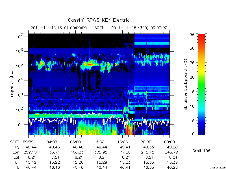Click the colorbar tick label '0'
226x169 pixels.
tap(194, 134)
